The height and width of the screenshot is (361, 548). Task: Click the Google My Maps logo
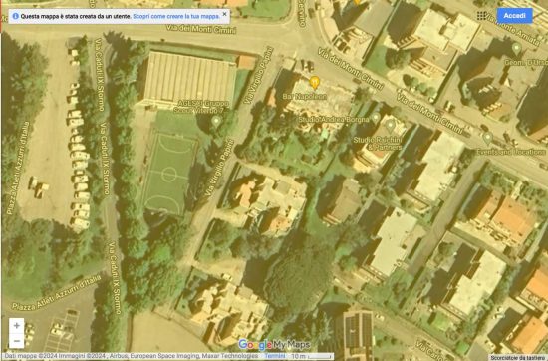click(x=274, y=345)
